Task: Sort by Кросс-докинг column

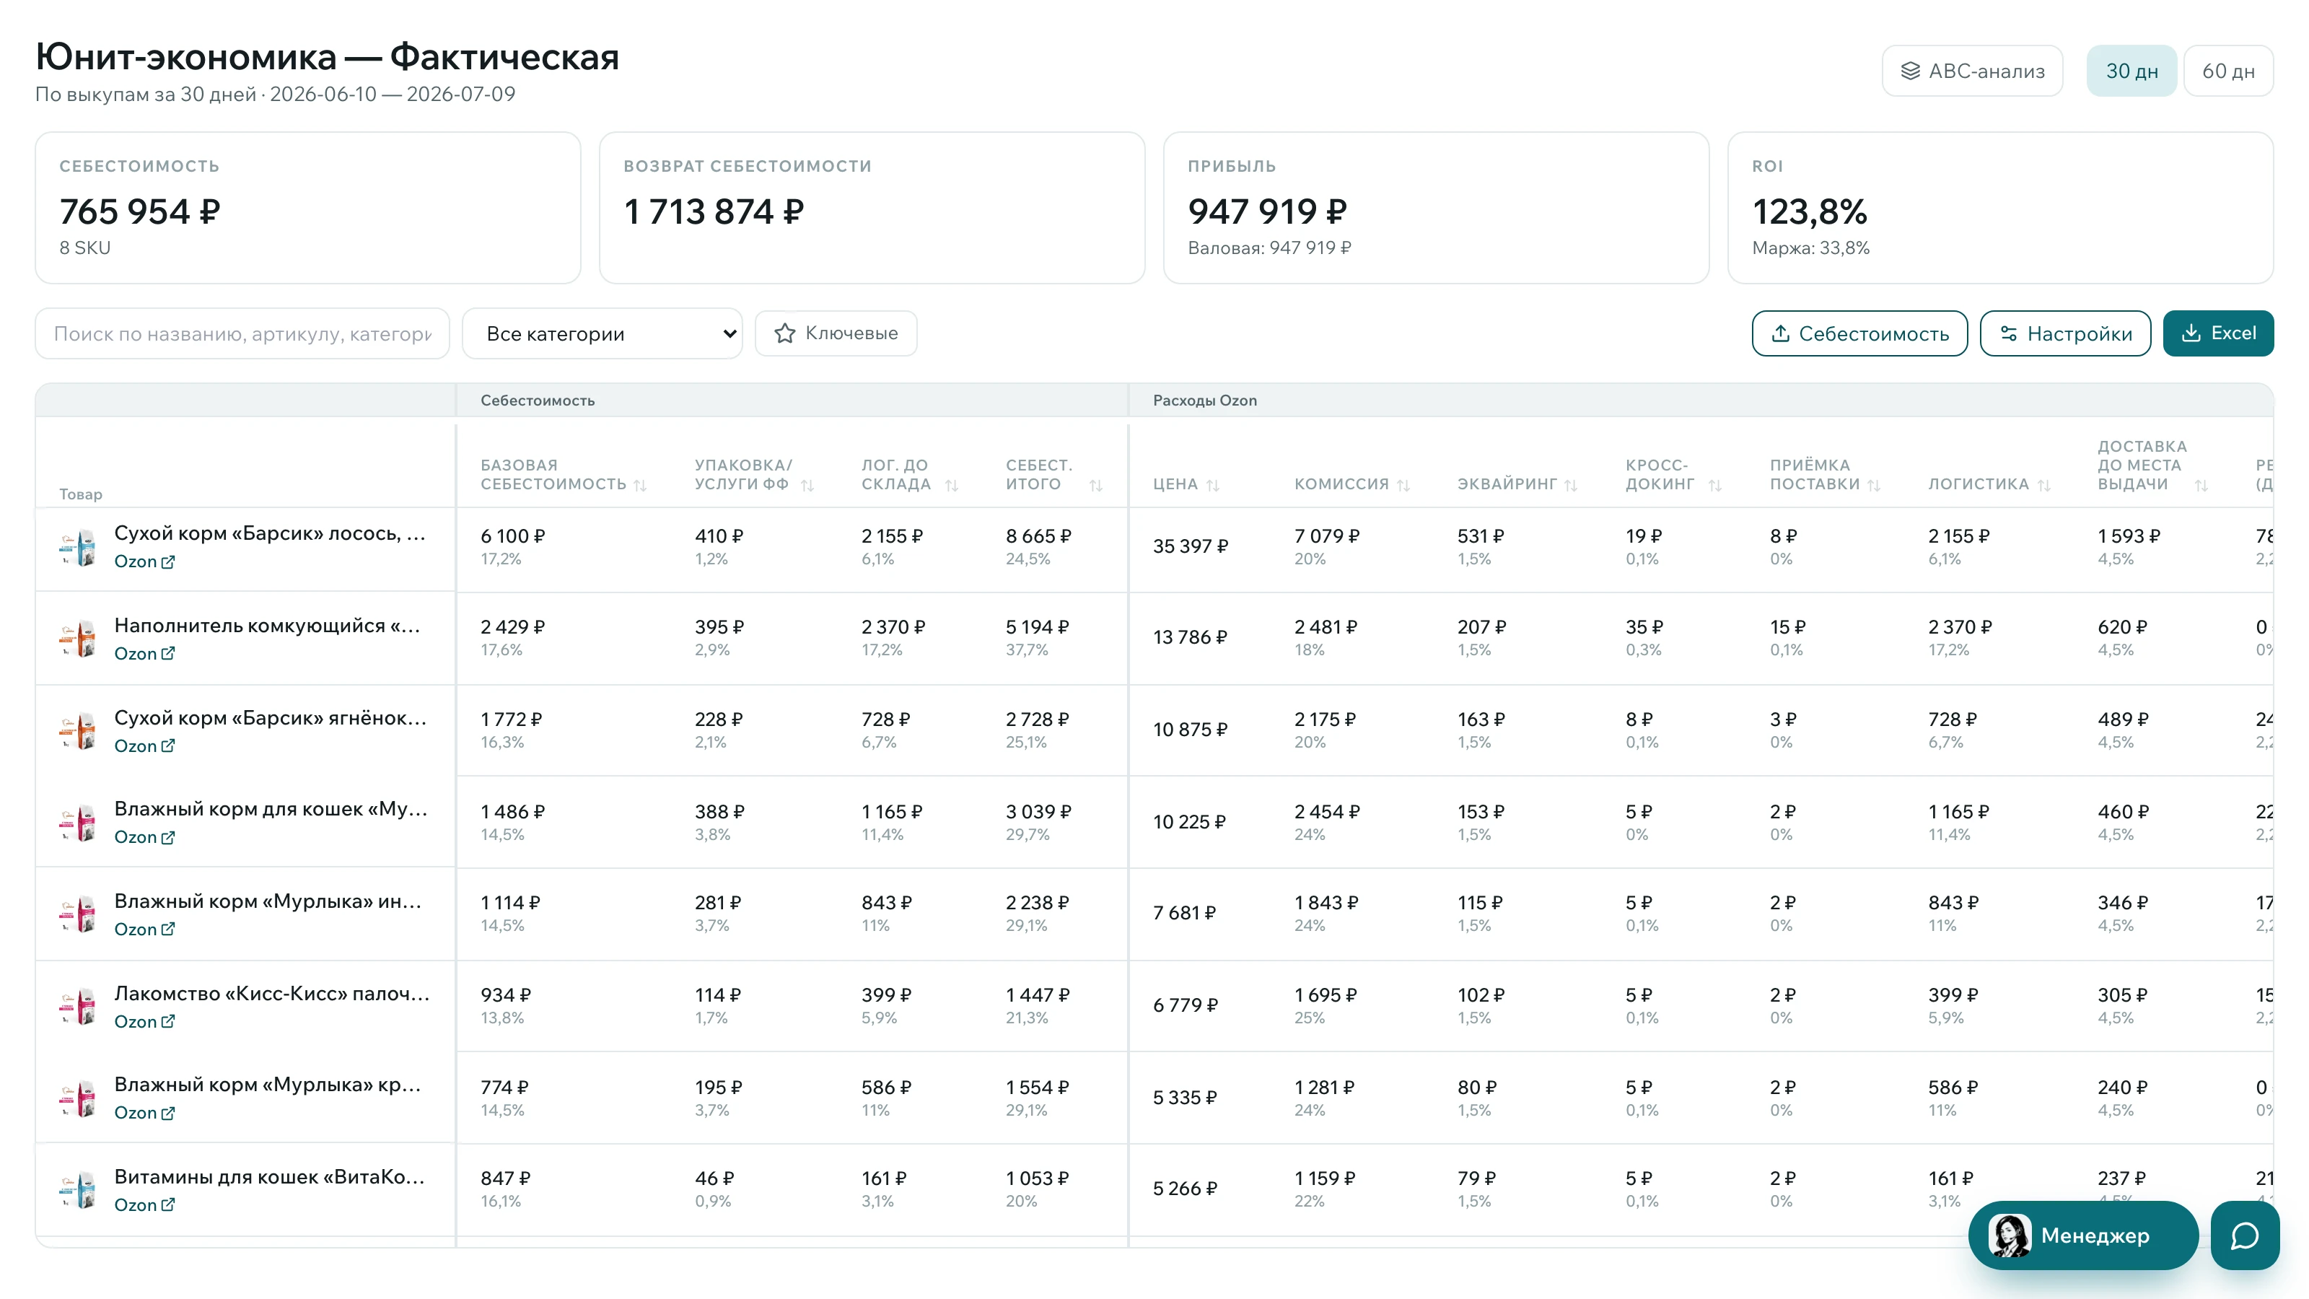Action: [1714, 485]
